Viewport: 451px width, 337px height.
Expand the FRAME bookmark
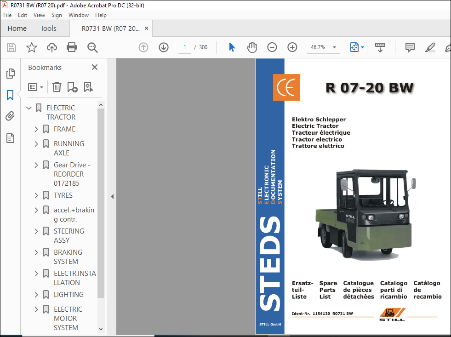36,129
